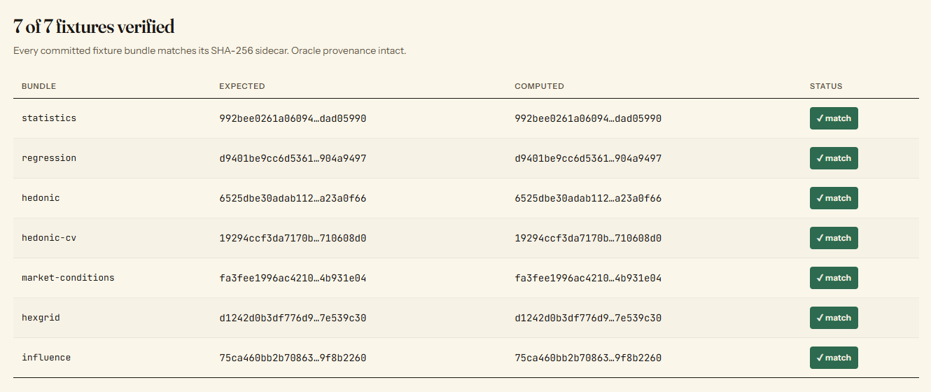Click the BUNDLE column header
Screen dimensions: 931x392
[38, 86]
